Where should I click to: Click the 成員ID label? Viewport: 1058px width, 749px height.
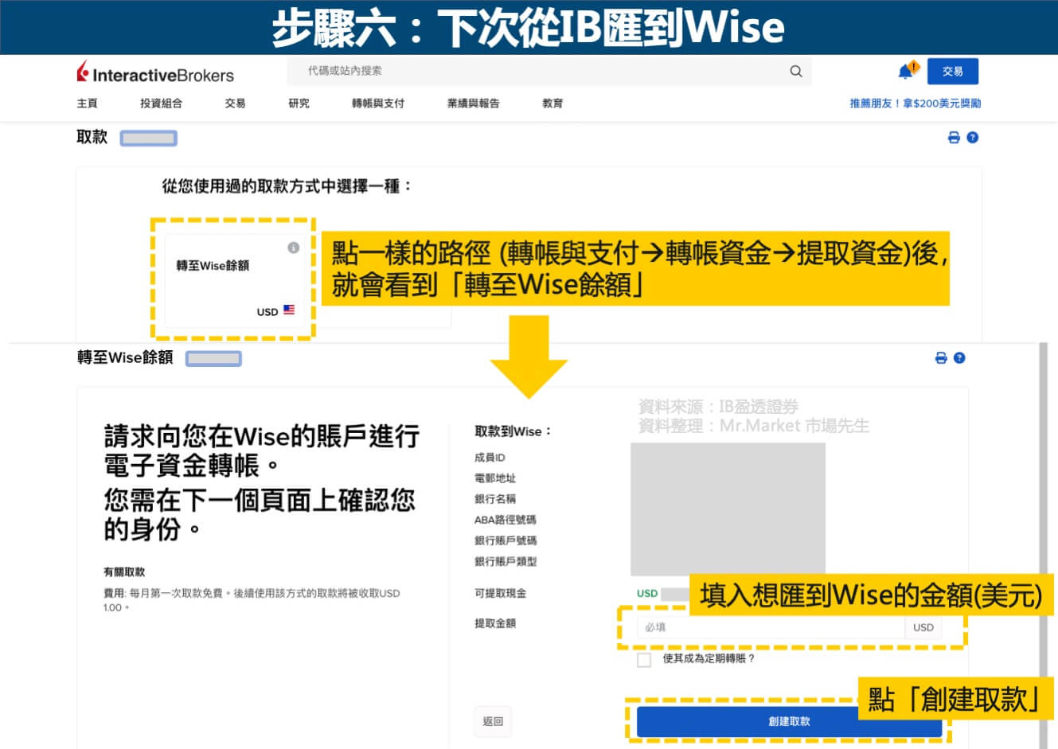pos(490,458)
